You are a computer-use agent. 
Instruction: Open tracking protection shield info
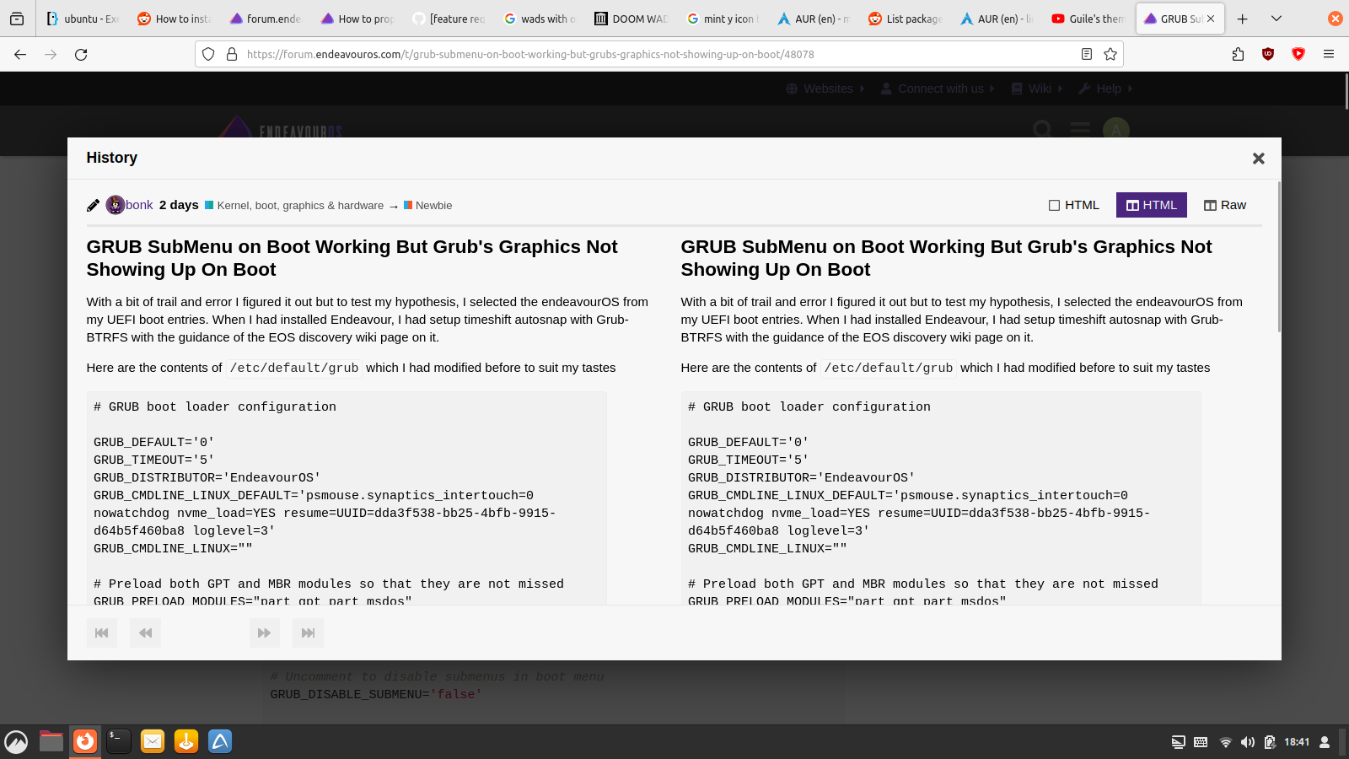click(x=208, y=54)
